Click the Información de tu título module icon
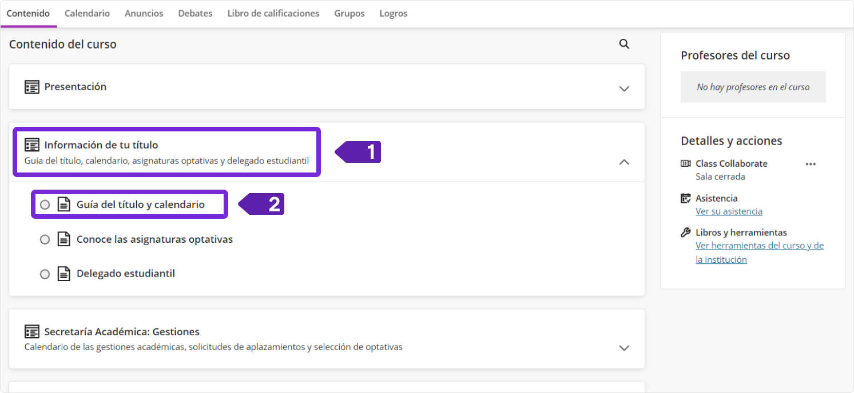 32,145
